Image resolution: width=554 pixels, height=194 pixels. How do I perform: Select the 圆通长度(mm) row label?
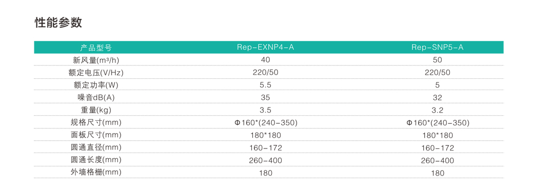96,160
